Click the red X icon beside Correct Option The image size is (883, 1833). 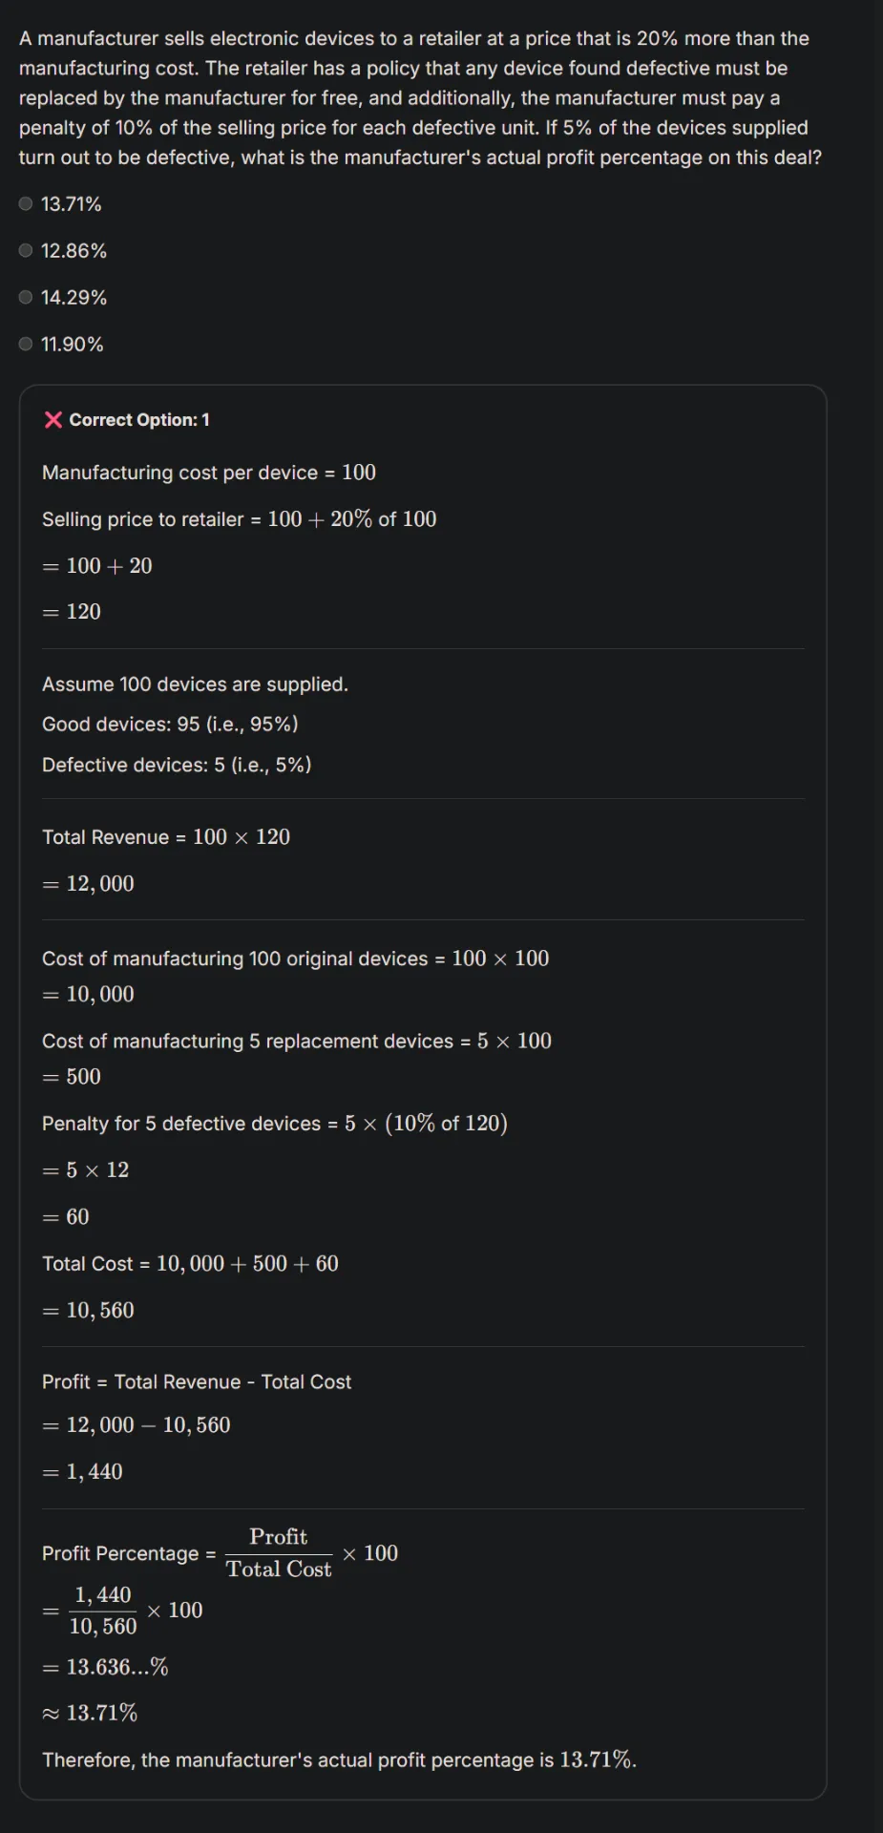[53, 419]
